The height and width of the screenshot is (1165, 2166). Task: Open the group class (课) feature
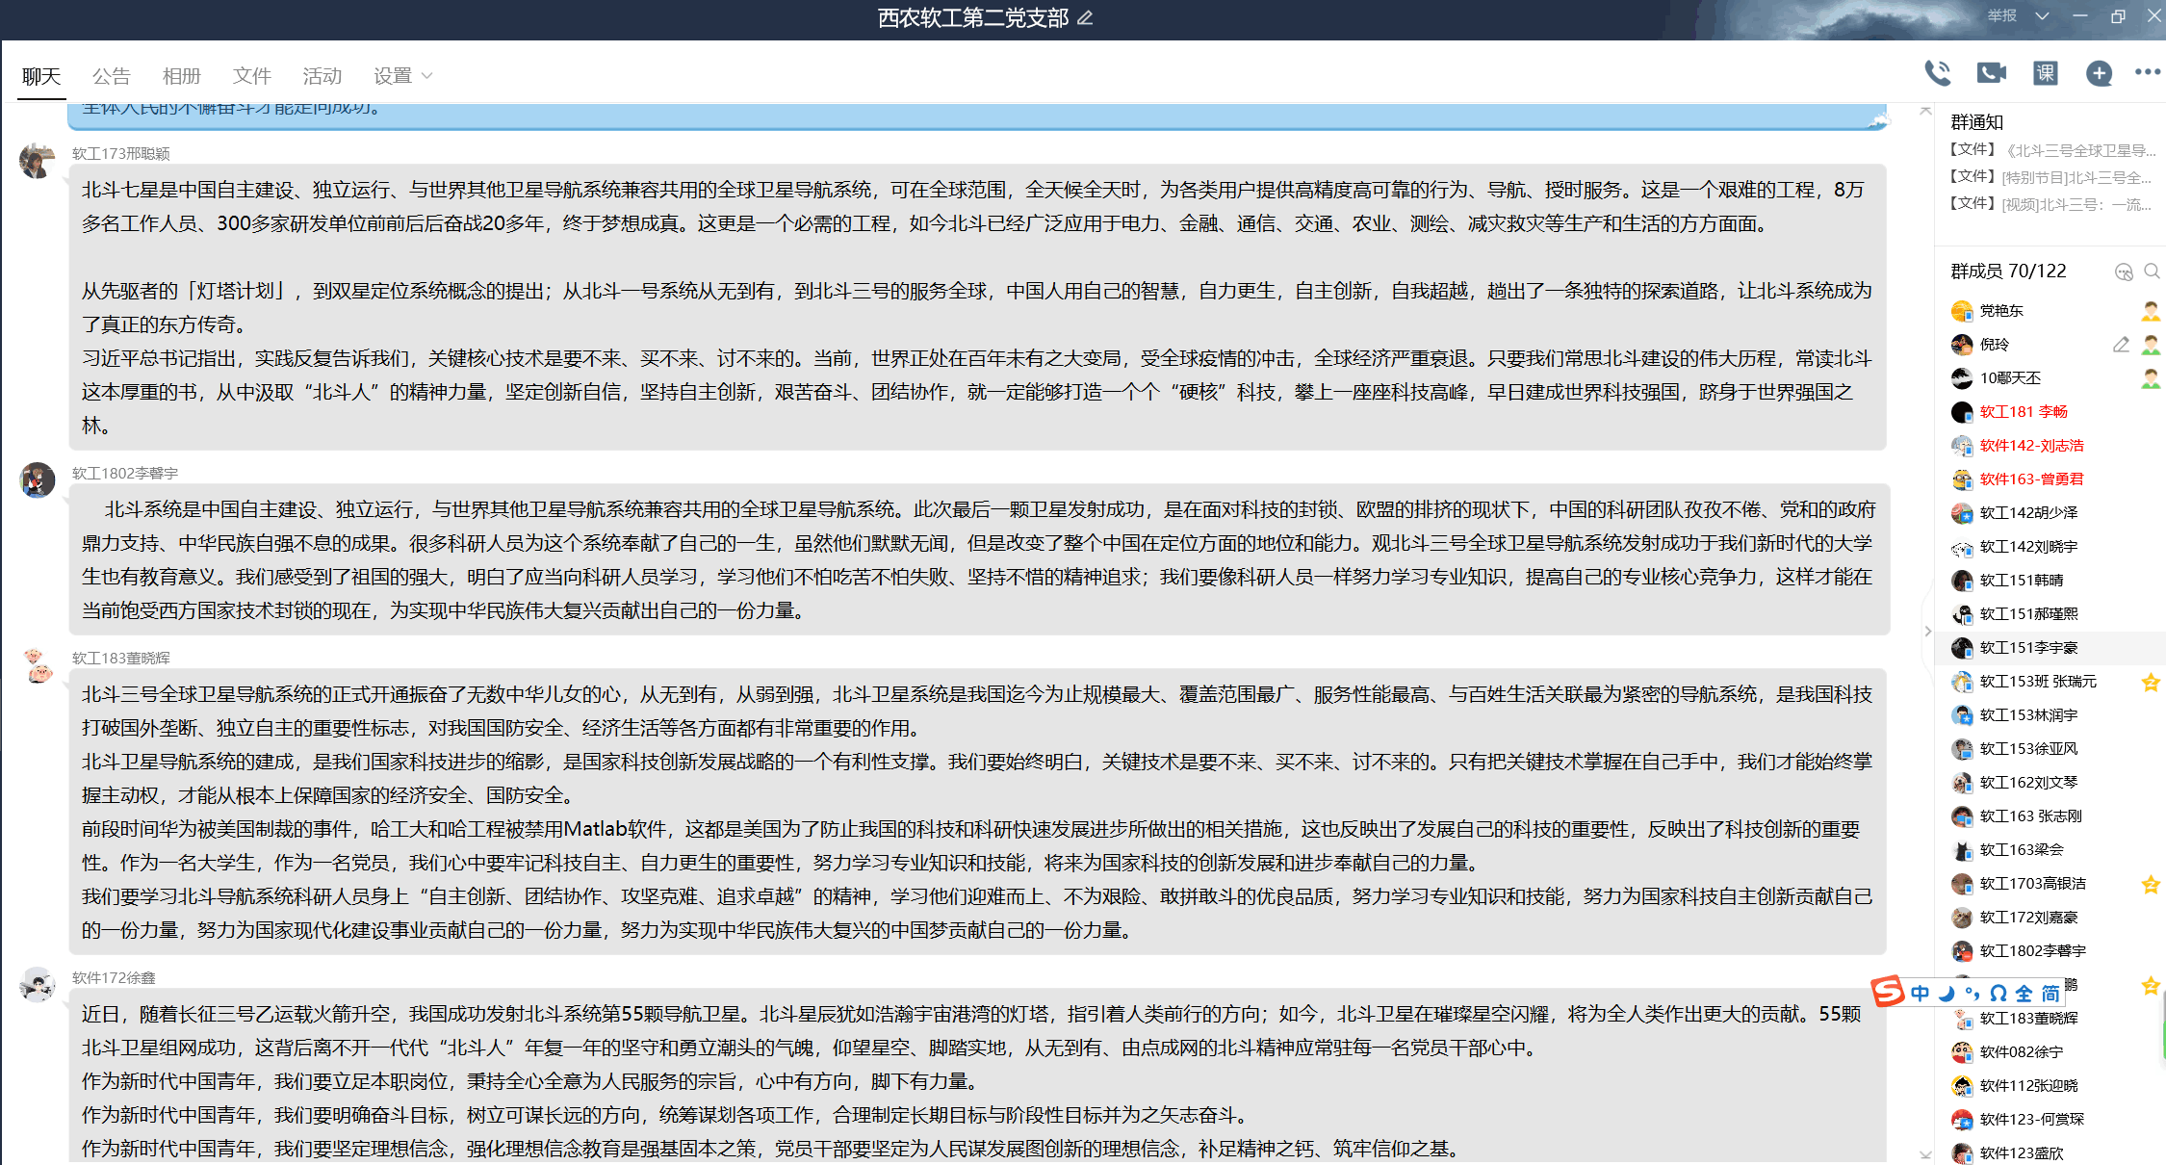(x=2045, y=72)
